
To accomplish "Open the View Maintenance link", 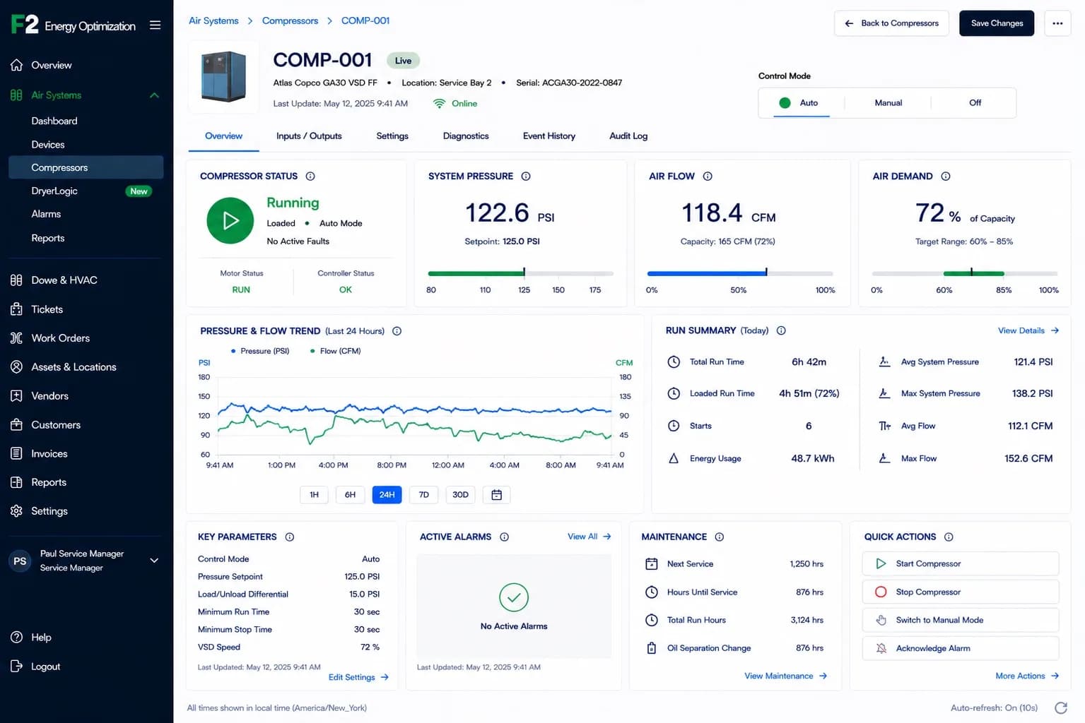I will [x=785, y=676].
